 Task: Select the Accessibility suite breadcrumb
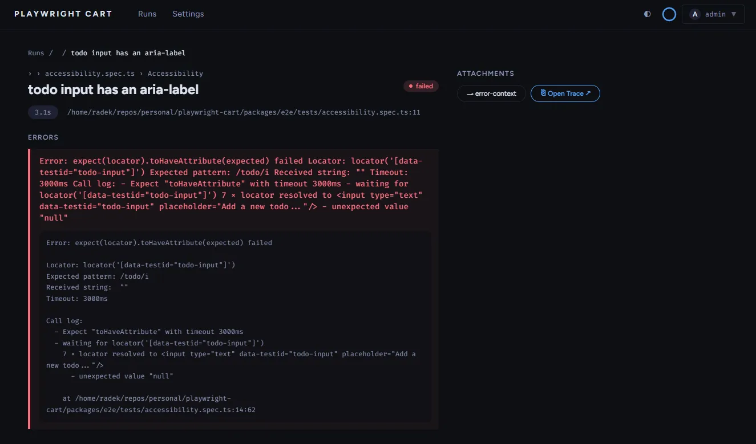pyautogui.click(x=175, y=73)
